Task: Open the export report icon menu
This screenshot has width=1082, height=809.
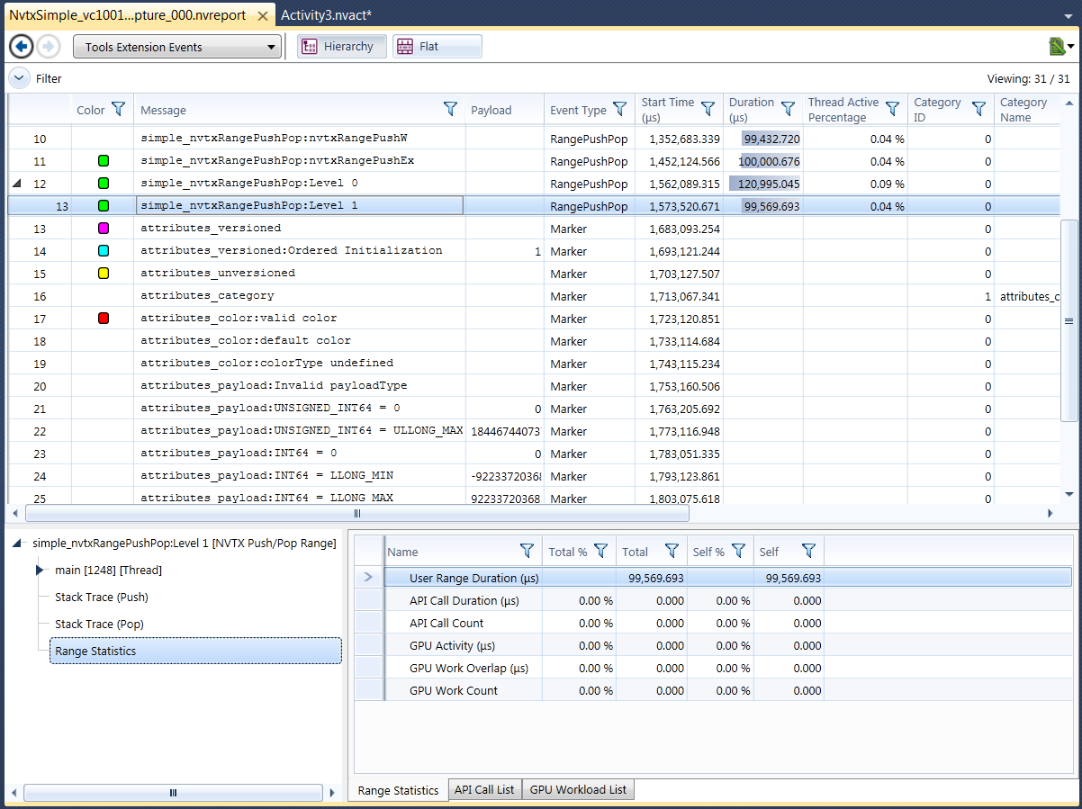Action: coord(1061,46)
